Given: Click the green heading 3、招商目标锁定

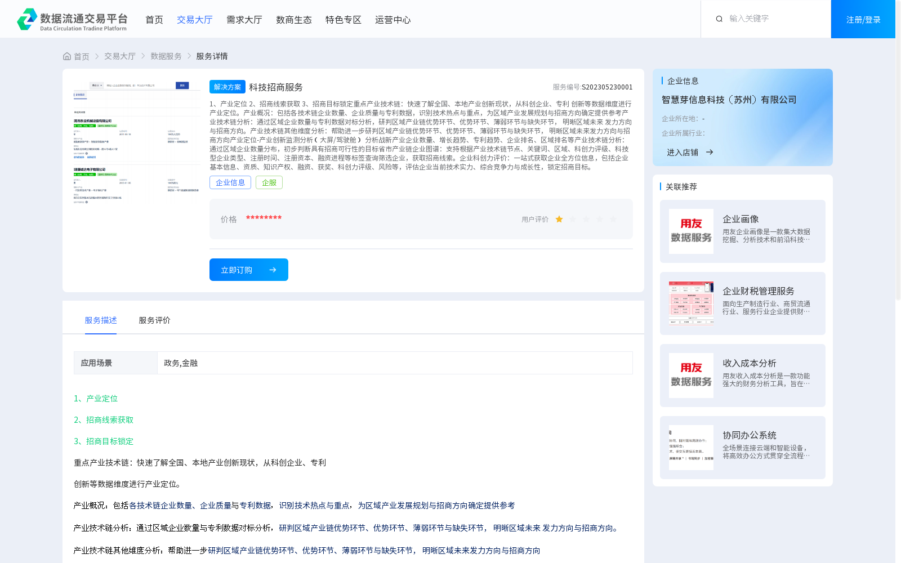Looking at the screenshot, I should pyautogui.click(x=104, y=441).
